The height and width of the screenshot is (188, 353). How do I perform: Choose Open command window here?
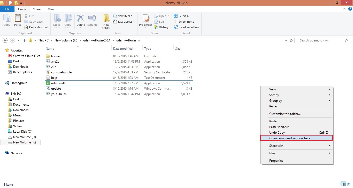click(296, 138)
